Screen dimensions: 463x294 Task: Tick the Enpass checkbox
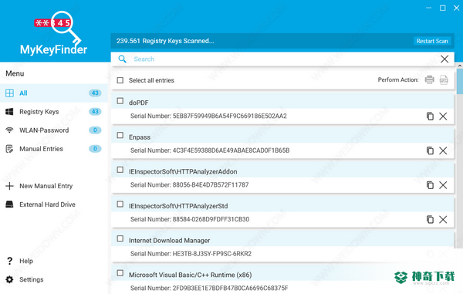(120, 135)
